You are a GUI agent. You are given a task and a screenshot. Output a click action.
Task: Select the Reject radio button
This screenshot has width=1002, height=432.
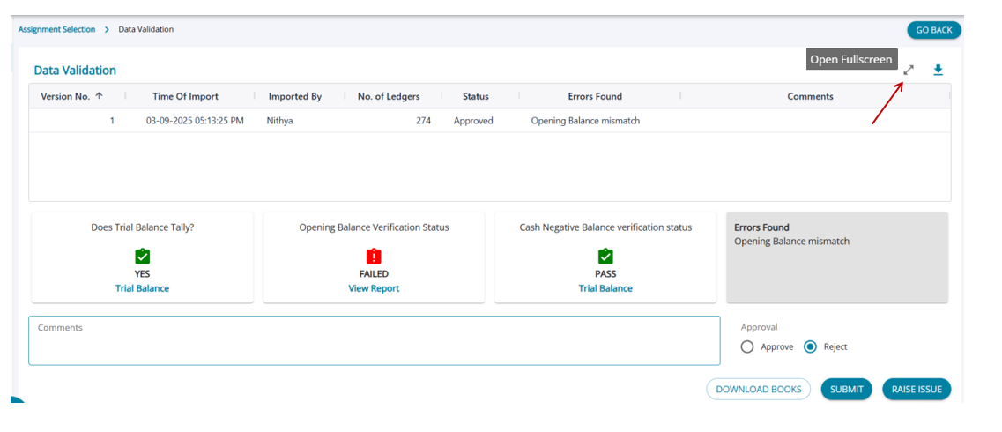pyautogui.click(x=810, y=346)
